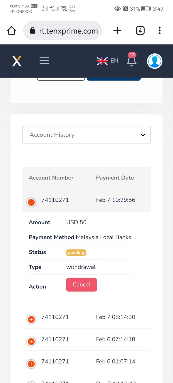Click the Payment Date column header
173x383 pixels.
pos(115,178)
